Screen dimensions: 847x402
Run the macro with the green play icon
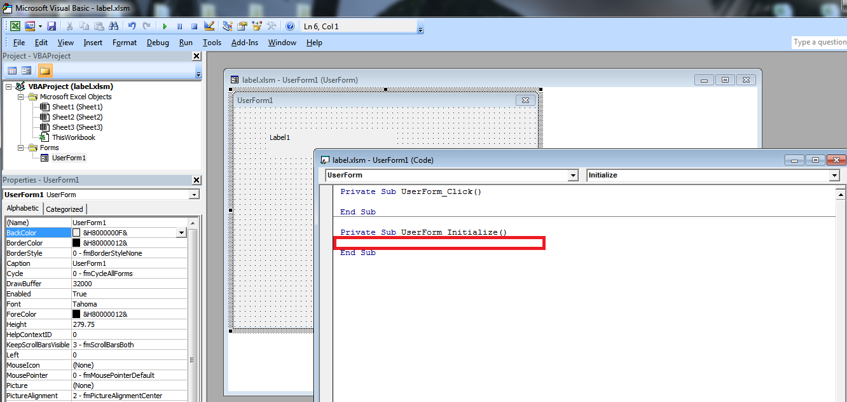coord(165,26)
